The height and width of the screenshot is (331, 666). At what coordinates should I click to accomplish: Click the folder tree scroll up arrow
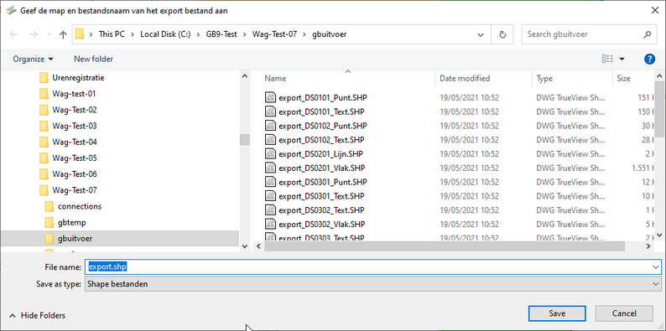click(x=245, y=76)
